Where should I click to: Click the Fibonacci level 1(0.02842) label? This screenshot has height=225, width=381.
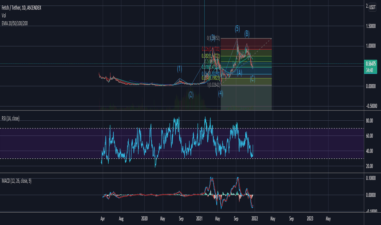[x=214, y=85]
